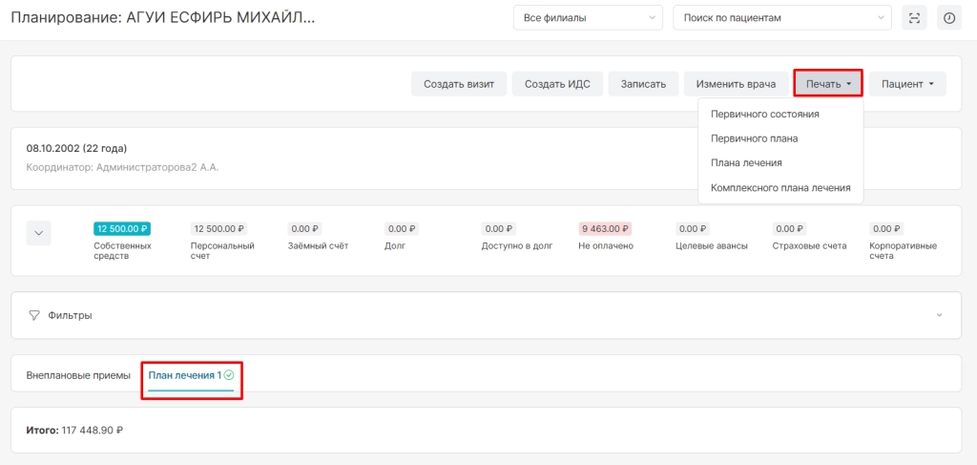
Task: Click green checkmark beside План лечения 1
Action: 229,375
